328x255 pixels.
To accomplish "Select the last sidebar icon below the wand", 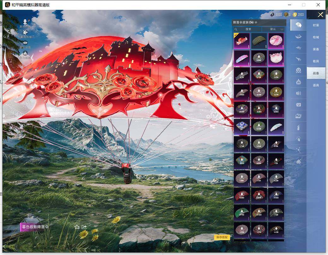I will pyautogui.click(x=298, y=161).
